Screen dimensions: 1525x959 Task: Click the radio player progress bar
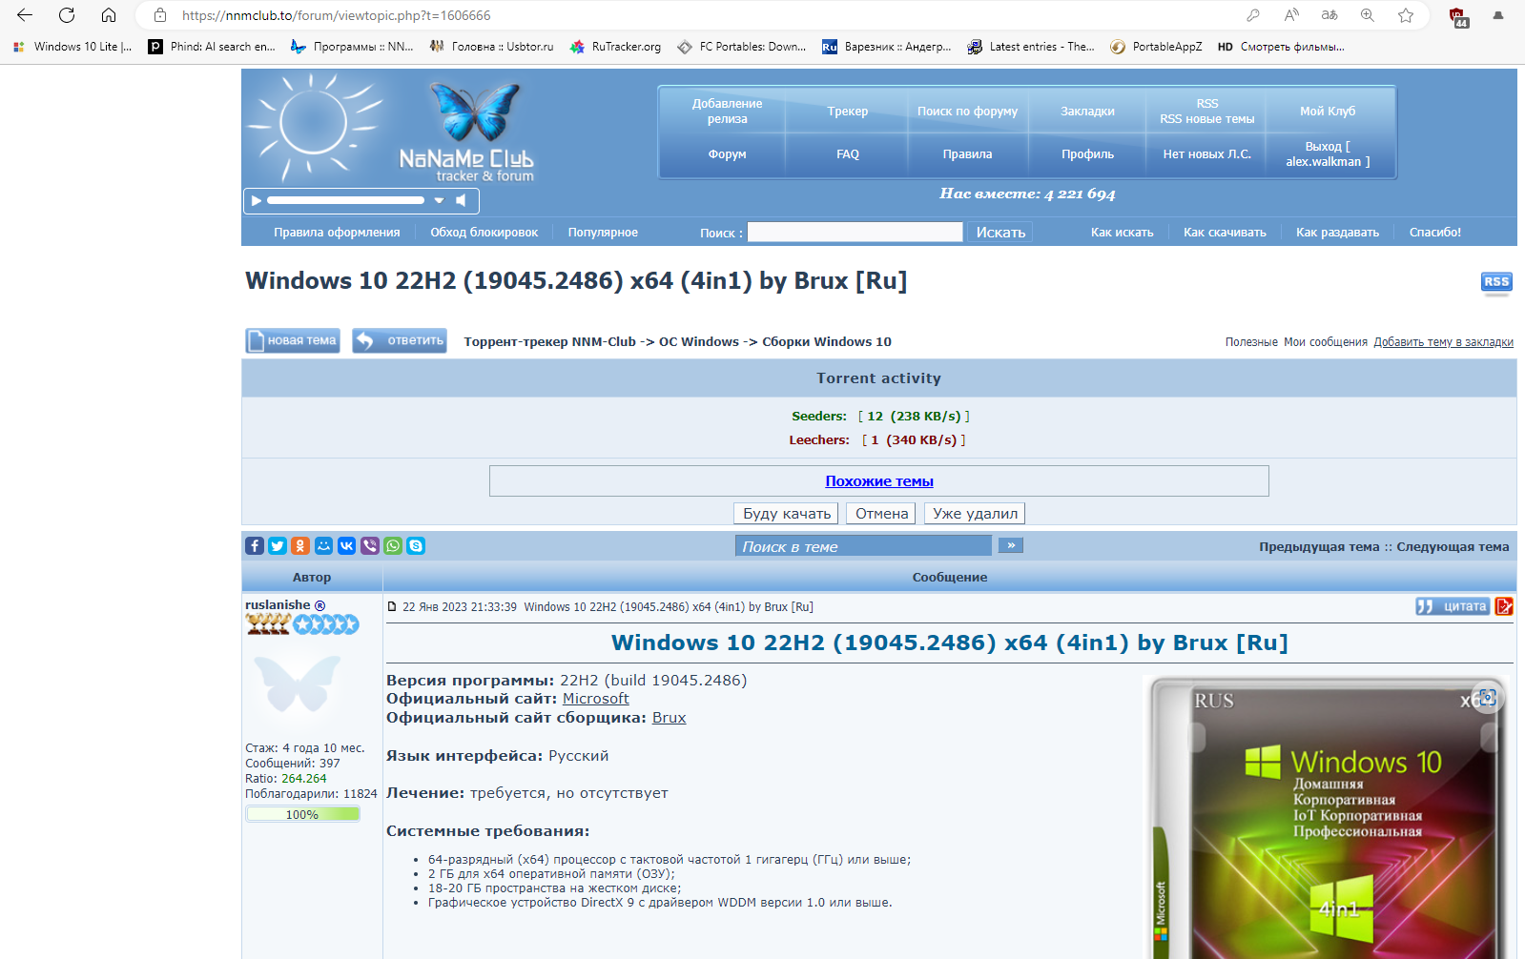click(345, 200)
